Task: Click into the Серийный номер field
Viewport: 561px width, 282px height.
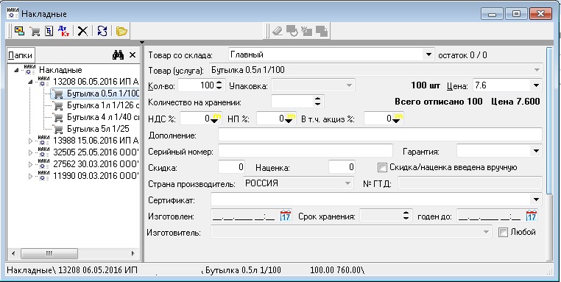Action: (306, 151)
